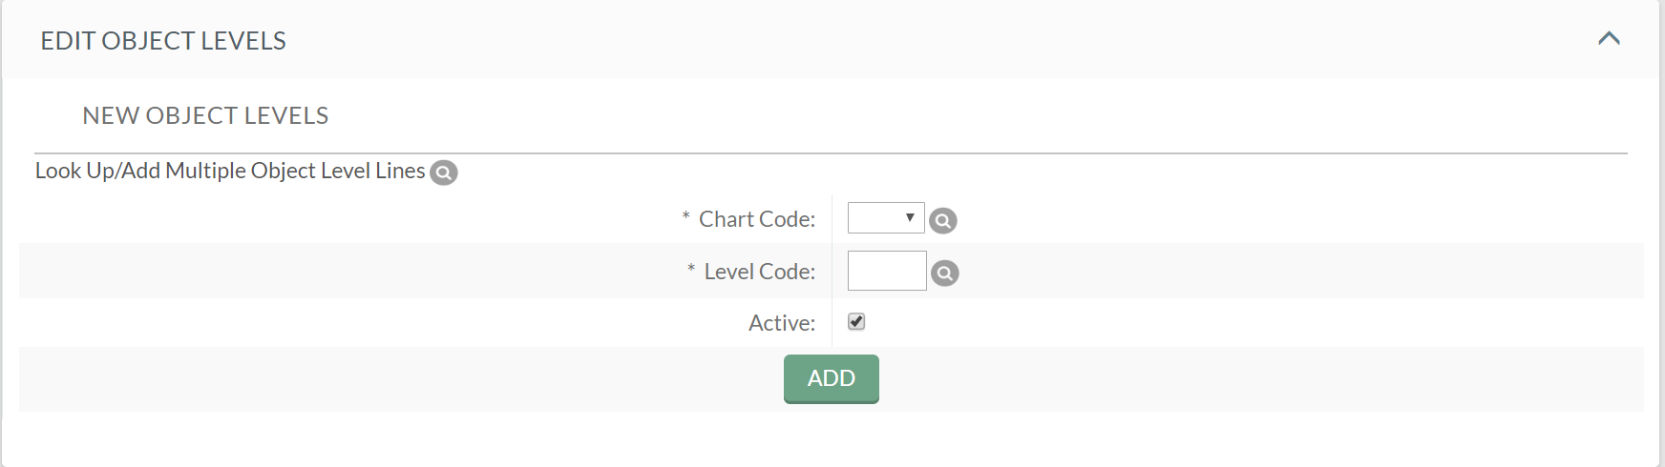Click the asterisk next to Level Code

[691, 270]
